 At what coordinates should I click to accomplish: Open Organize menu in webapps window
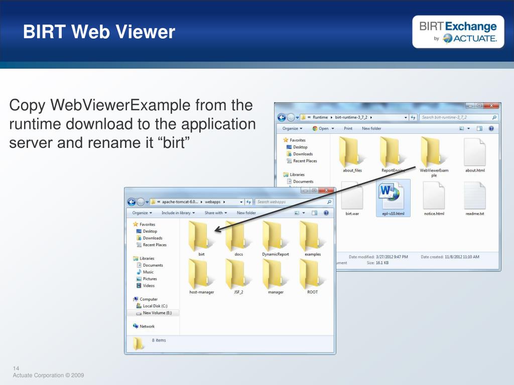142,213
